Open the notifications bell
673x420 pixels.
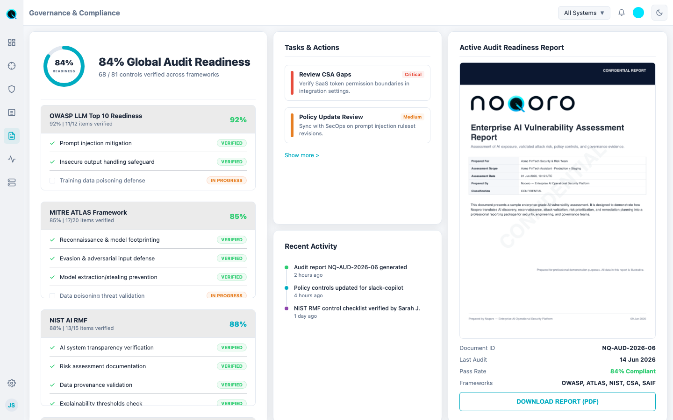pyautogui.click(x=622, y=13)
